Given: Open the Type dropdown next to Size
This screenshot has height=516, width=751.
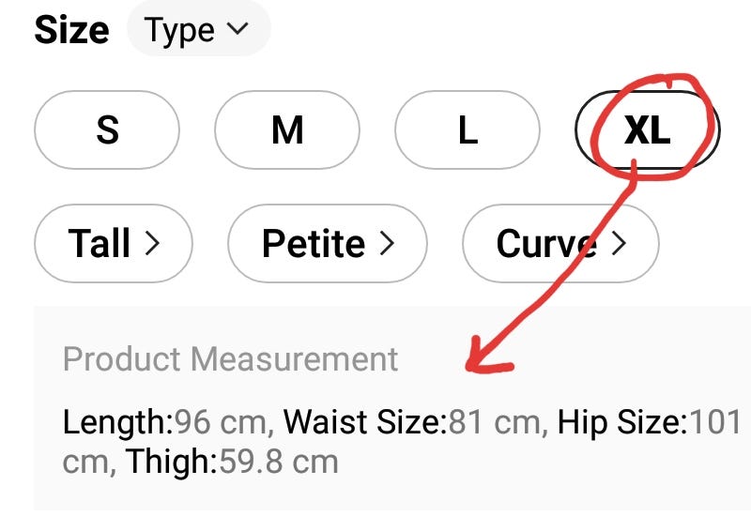Looking at the screenshot, I should (197, 29).
